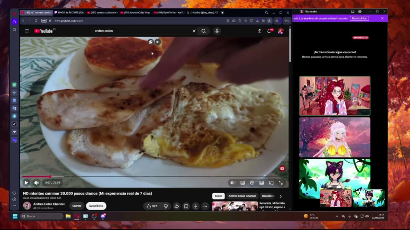This screenshot has height=230, width=410.
Task: Open more actions menu under the video
Action: [x=205, y=206]
